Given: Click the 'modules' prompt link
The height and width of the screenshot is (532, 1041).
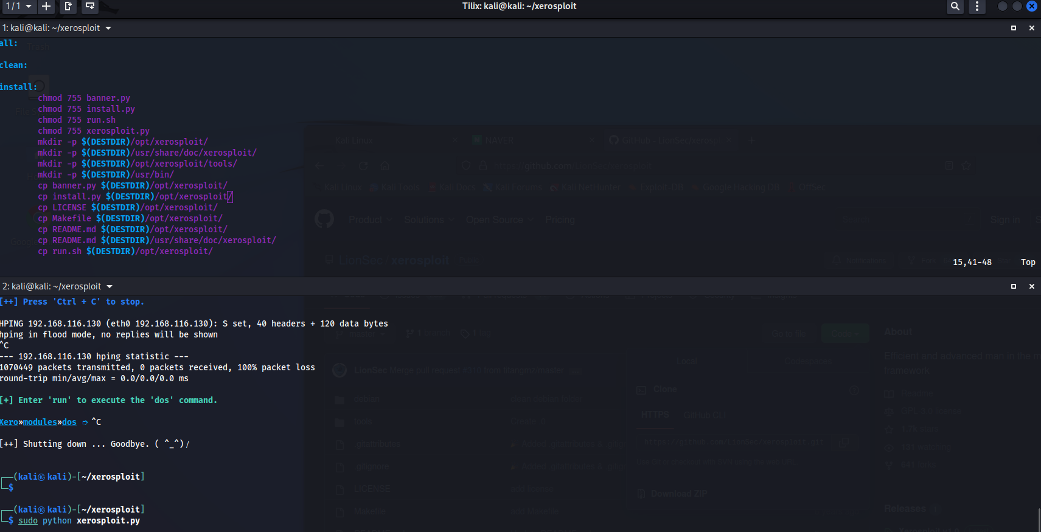Looking at the screenshot, I should coord(40,422).
